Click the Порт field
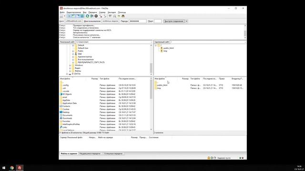Viewport: 305px width, 171px height. 158,21
